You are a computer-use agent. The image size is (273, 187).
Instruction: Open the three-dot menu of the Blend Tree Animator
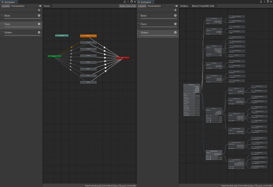pos(264,2)
